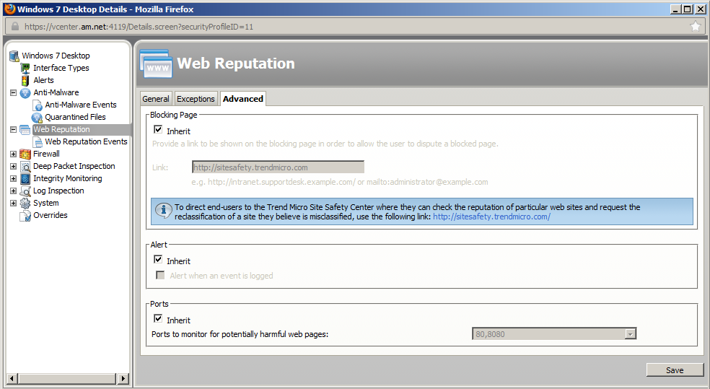710x389 pixels.
Task: Select Interface Types in sidebar
Action: point(61,68)
